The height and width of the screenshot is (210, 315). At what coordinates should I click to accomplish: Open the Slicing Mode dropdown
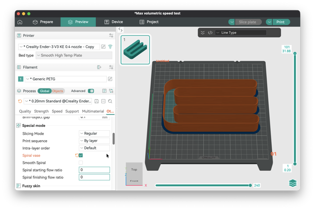click(94, 133)
